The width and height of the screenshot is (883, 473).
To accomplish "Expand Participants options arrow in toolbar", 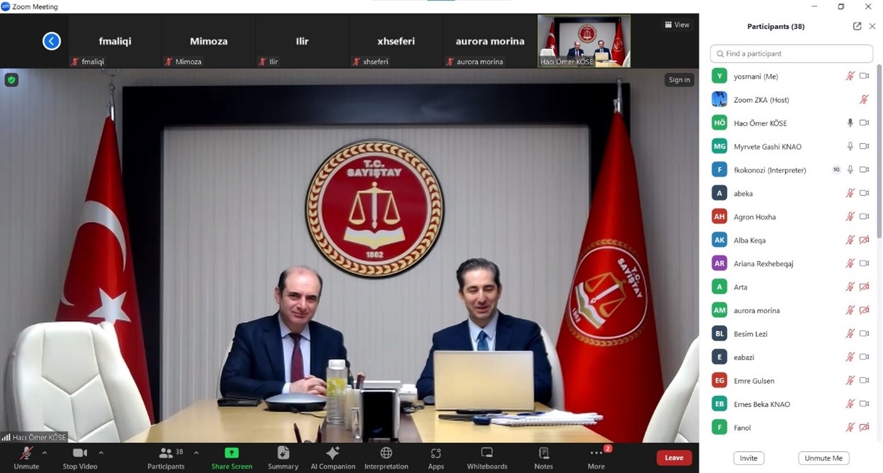I will [196, 453].
